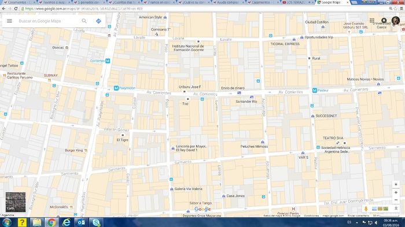Viewport: 405px width, 227px height.
Task: Click the system tray volume icon
Action: [376, 222]
